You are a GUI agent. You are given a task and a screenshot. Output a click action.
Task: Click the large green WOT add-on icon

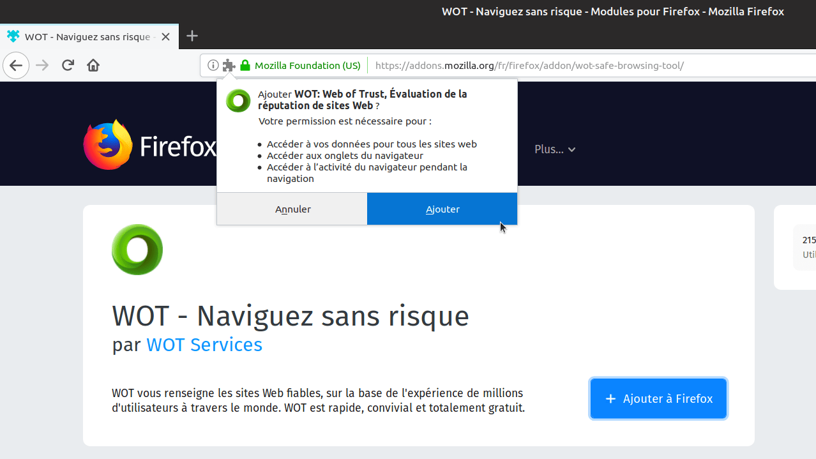coord(137,250)
